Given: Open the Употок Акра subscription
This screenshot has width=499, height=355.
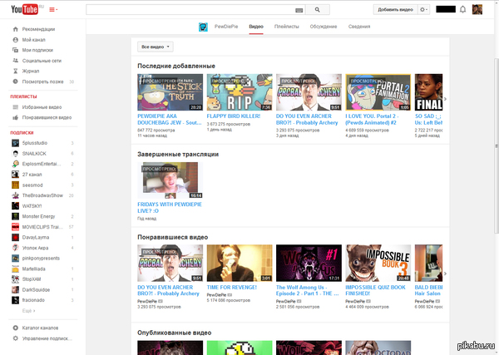Looking at the screenshot, I should pyautogui.click(x=35, y=248).
